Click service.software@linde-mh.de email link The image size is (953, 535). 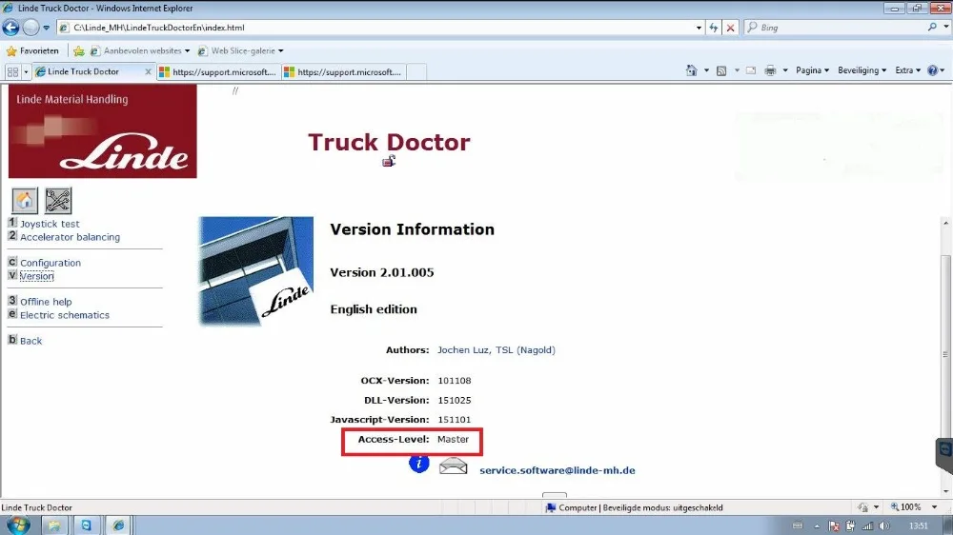(558, 470)
